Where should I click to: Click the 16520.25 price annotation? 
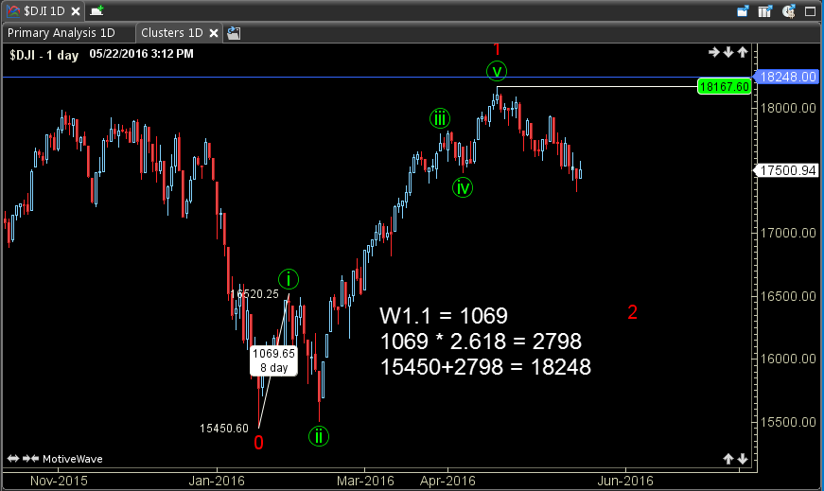tap(254, 294)
